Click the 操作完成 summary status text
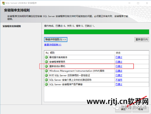151x114 pixels. (x=69, y=26)
